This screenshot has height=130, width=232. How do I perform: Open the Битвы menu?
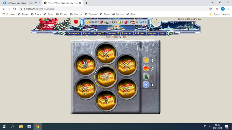coord(98,33)
